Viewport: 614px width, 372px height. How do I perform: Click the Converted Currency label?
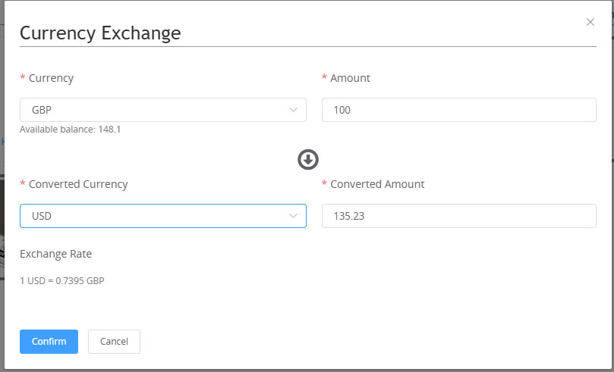78,184
